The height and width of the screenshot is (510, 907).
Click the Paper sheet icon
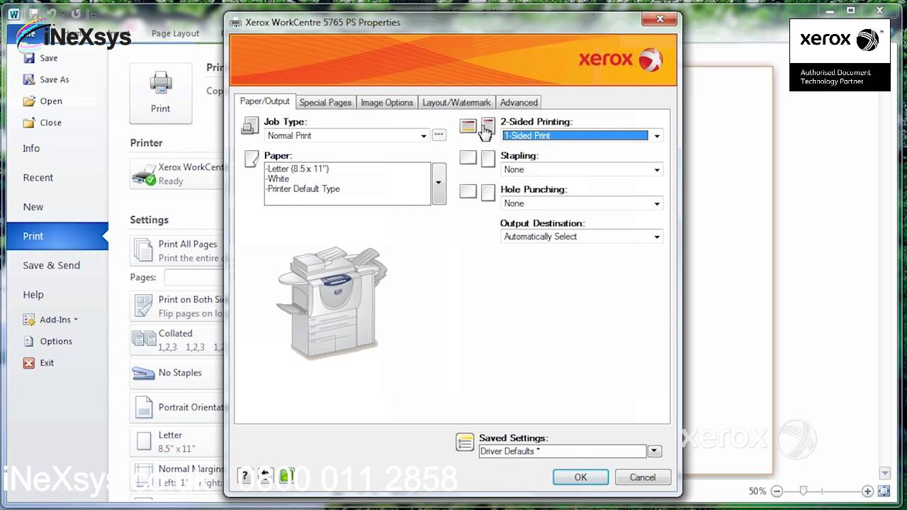click(x=252, y=159)
